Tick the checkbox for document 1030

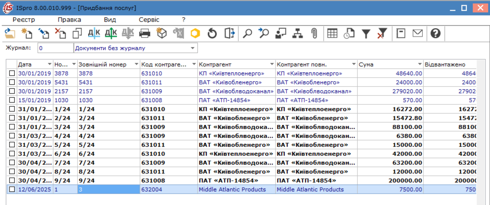point(12,100)
